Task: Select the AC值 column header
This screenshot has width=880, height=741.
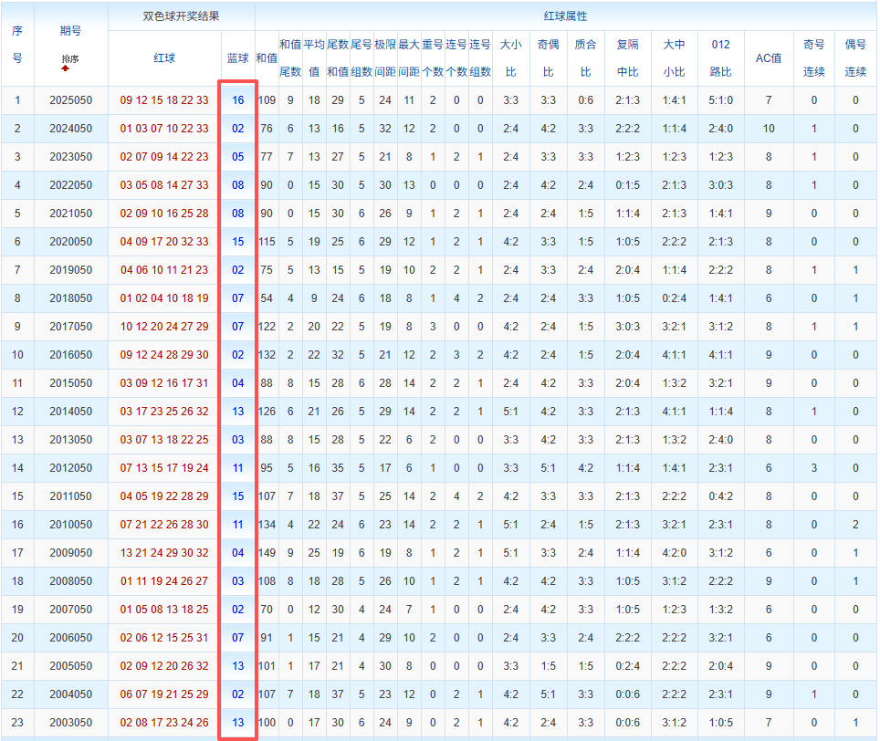Action: coord(769,57)
